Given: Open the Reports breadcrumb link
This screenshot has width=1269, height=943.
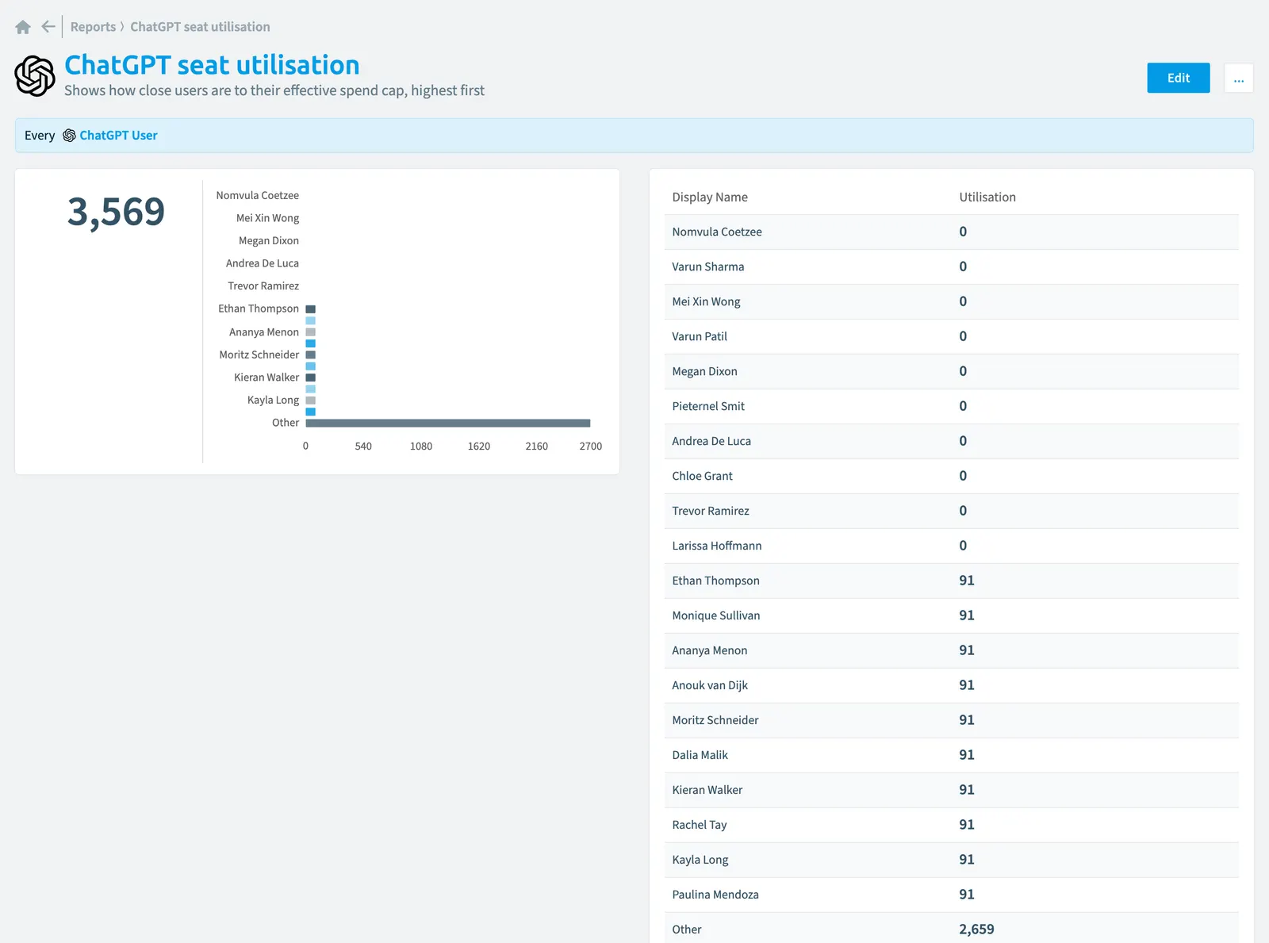Looking at the screenshot, I should [x=93, y=27].
